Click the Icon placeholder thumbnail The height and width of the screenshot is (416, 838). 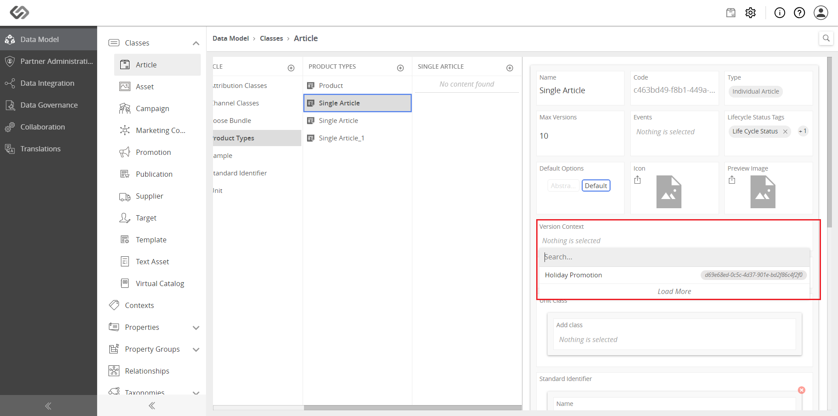669,192
